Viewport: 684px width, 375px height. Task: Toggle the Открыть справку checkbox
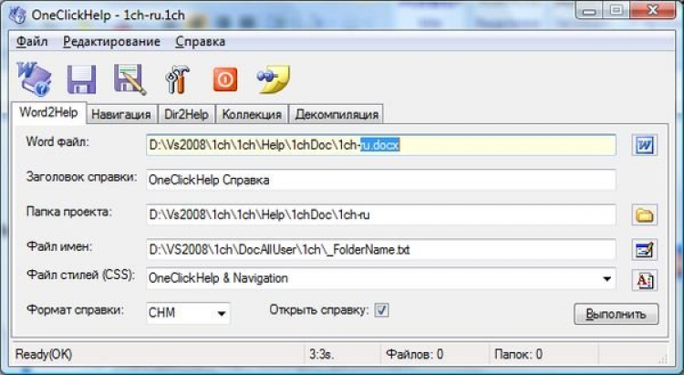tap(381, 310)
